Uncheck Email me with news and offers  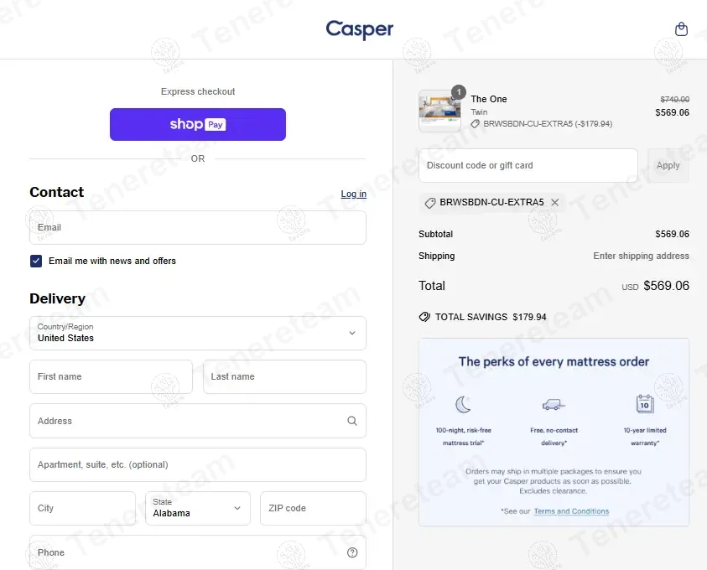pos(36,261)
